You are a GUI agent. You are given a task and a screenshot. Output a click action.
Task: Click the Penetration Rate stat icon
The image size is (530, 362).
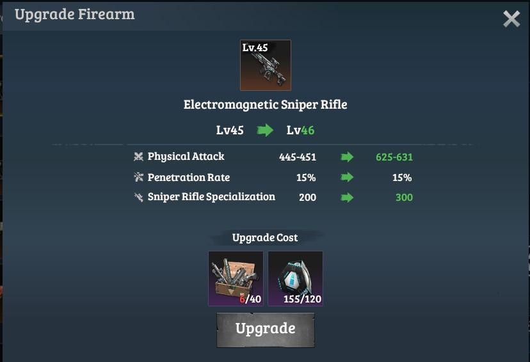pyautogui.click(x=139, y=177)
